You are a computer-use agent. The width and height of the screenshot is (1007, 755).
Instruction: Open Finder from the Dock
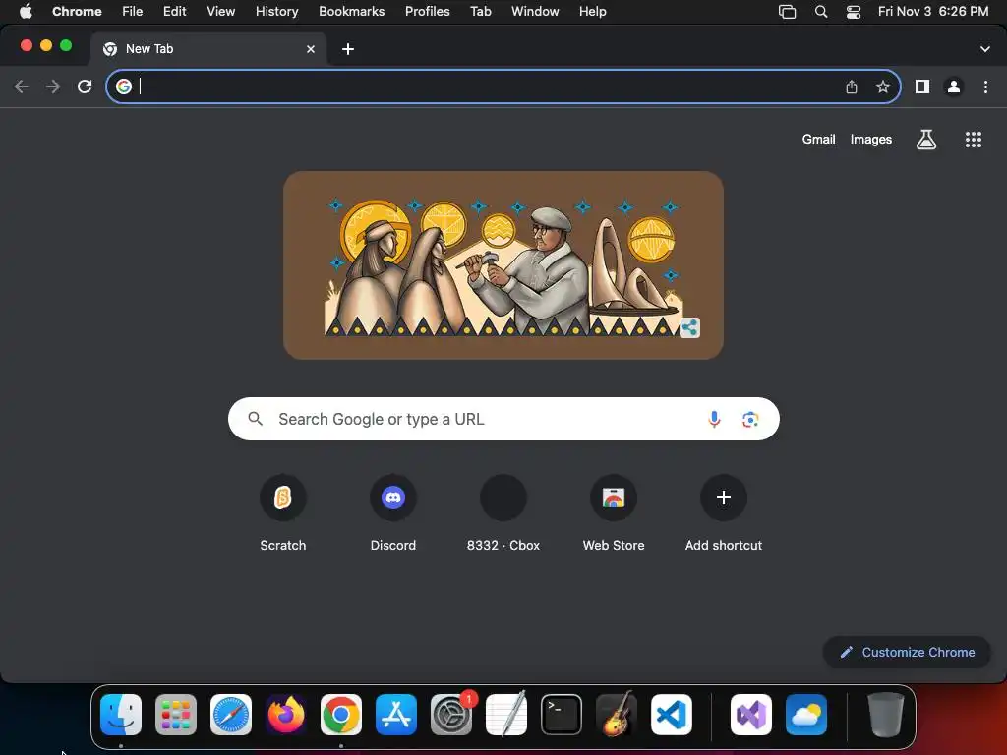tap(121, 715)
